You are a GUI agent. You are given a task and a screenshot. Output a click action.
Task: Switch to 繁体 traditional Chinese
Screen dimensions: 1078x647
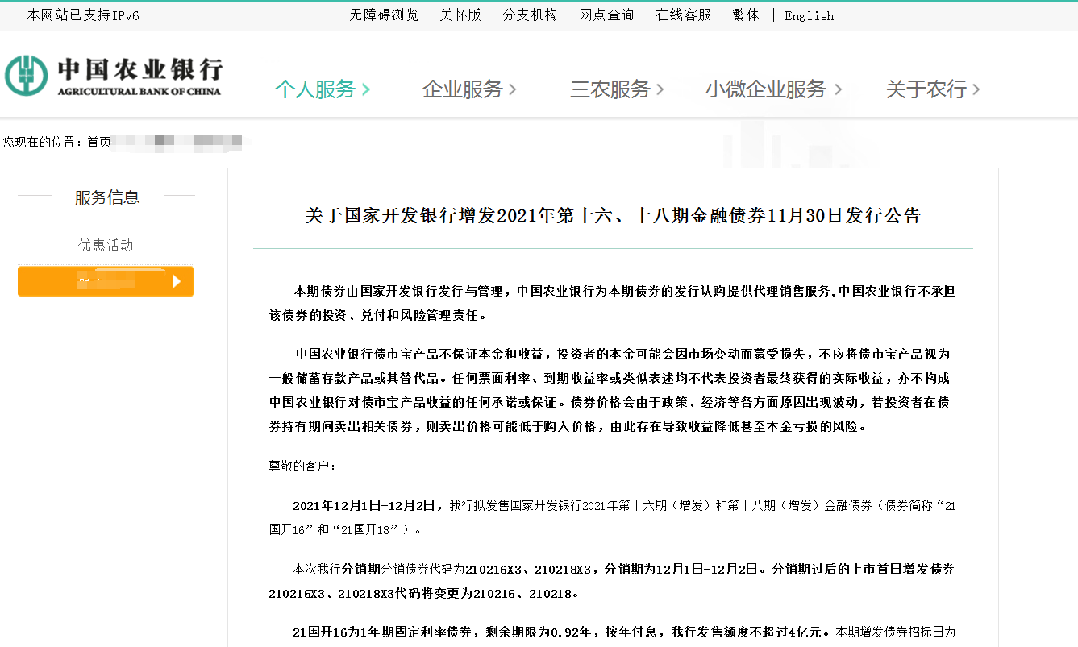click(746, 15)
